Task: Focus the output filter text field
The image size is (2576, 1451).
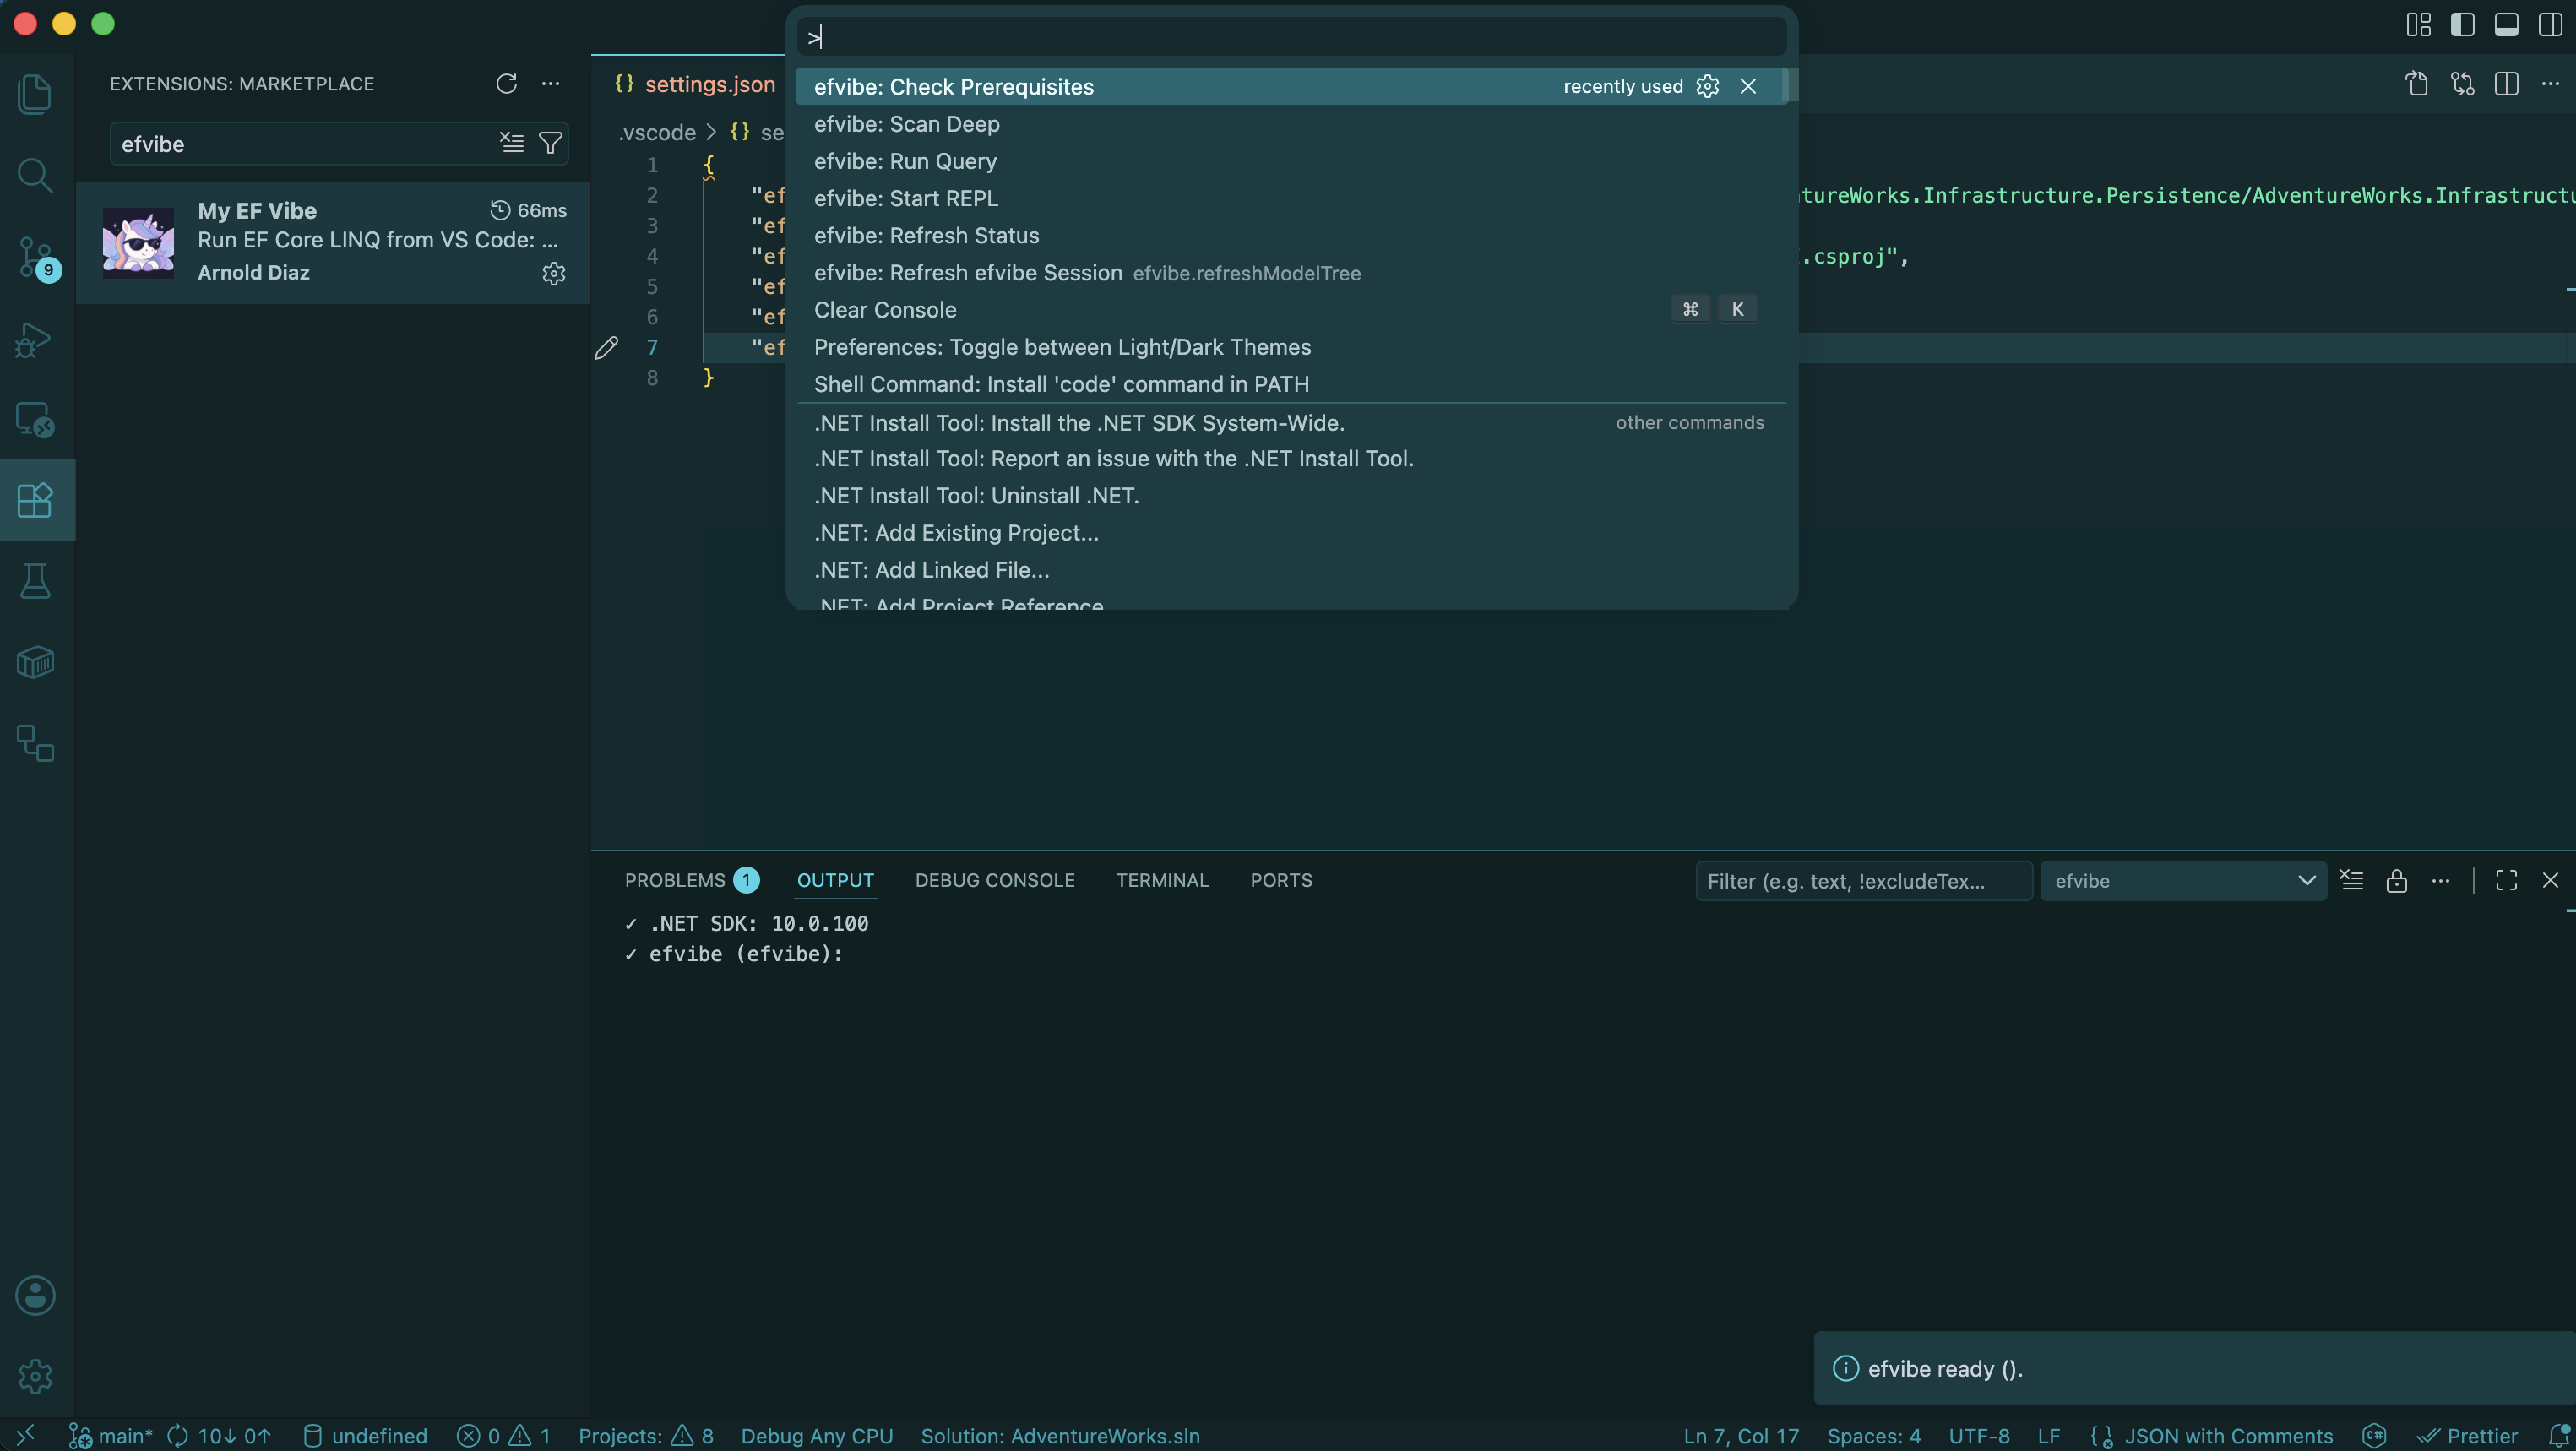Action: 1863,881
